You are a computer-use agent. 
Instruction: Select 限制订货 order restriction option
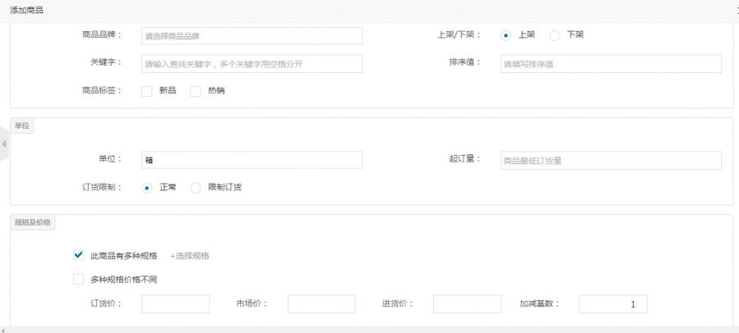click(196, 187)
